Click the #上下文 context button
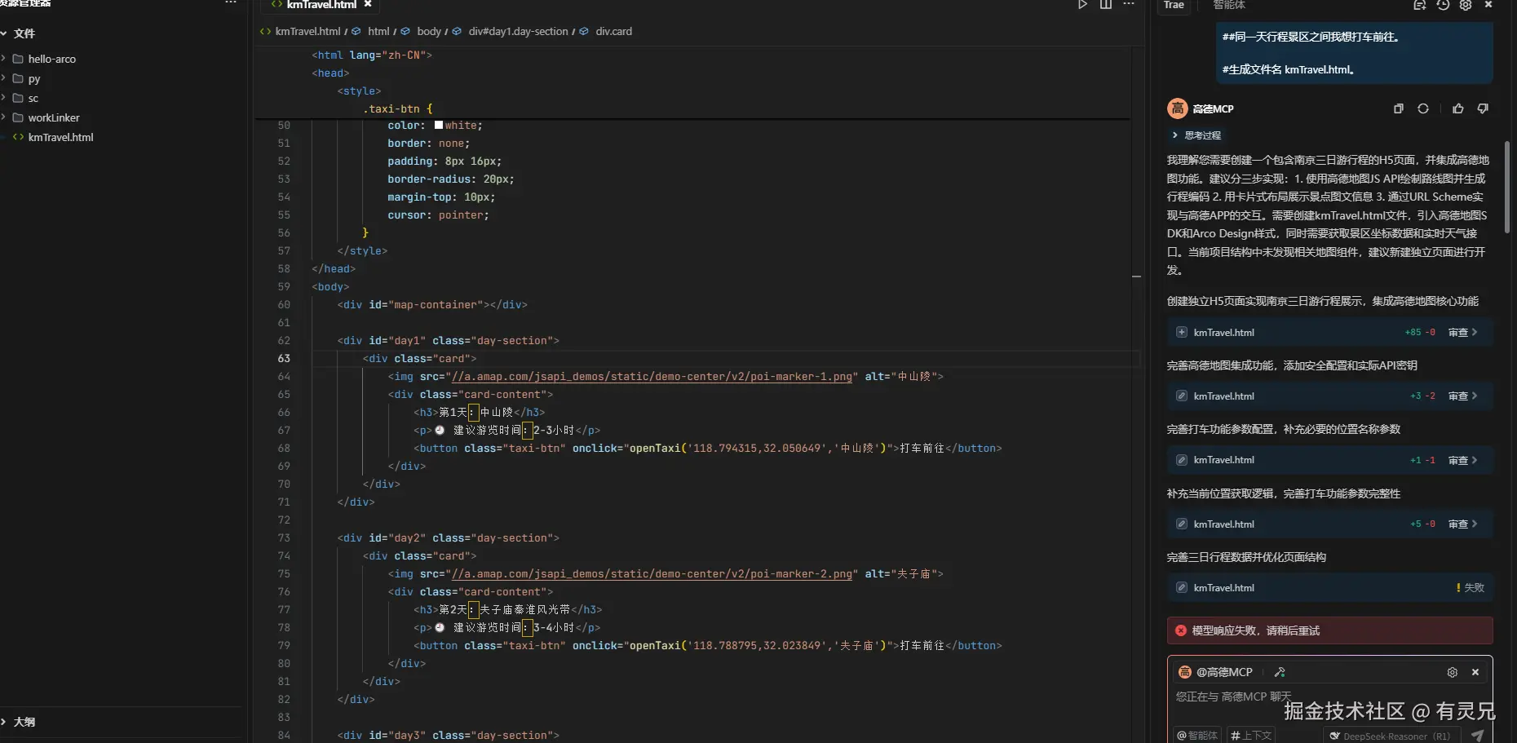 tap(1251, 735)
